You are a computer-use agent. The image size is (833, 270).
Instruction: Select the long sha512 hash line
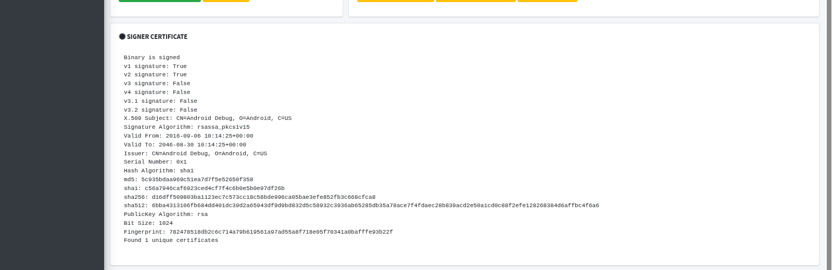click(361, 206)
